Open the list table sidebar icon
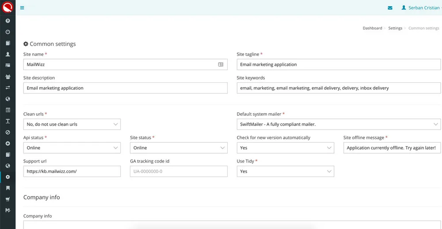Screen dimensions: 442x229 [x=8, y=110]
